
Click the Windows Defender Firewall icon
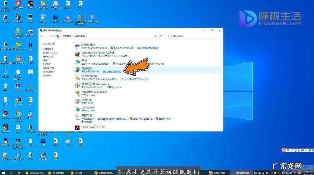point(77,54)
